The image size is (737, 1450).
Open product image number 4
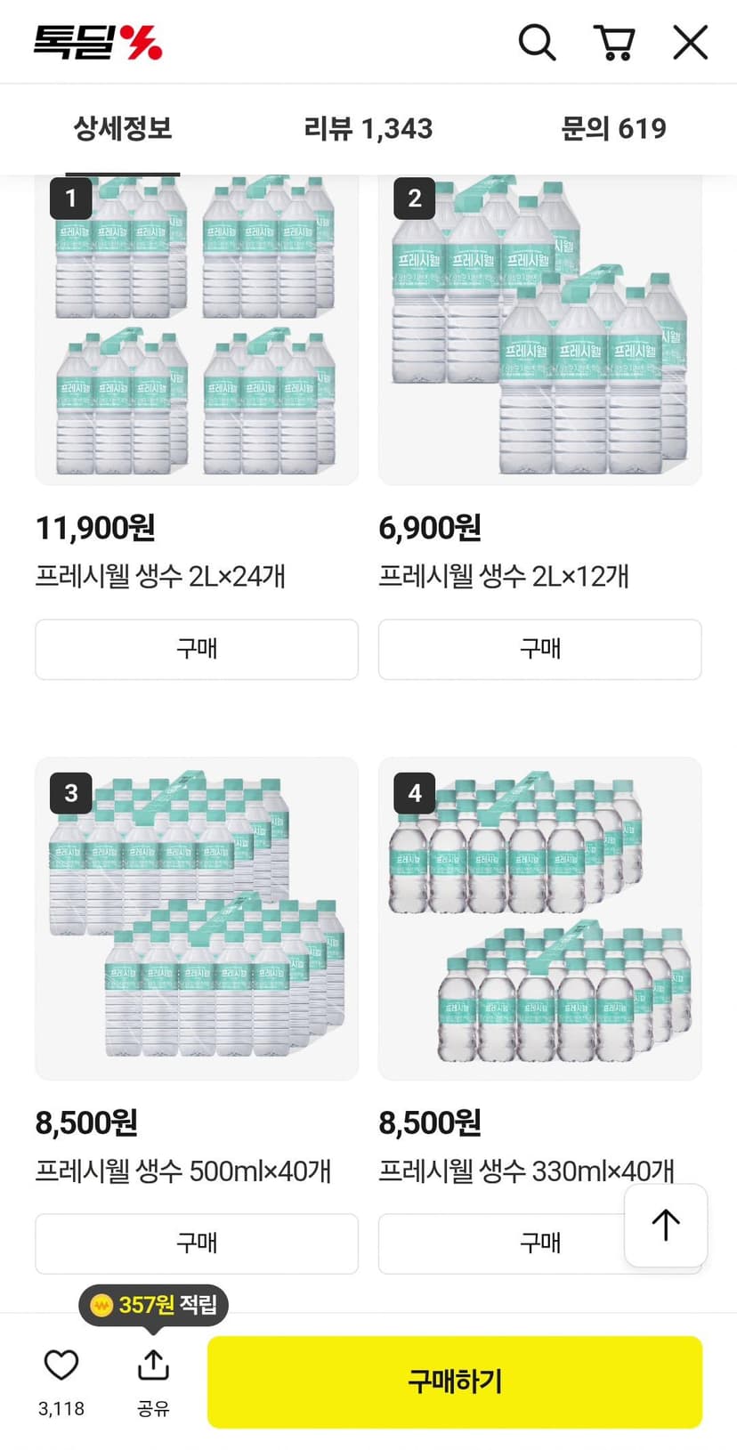point(540,919)
